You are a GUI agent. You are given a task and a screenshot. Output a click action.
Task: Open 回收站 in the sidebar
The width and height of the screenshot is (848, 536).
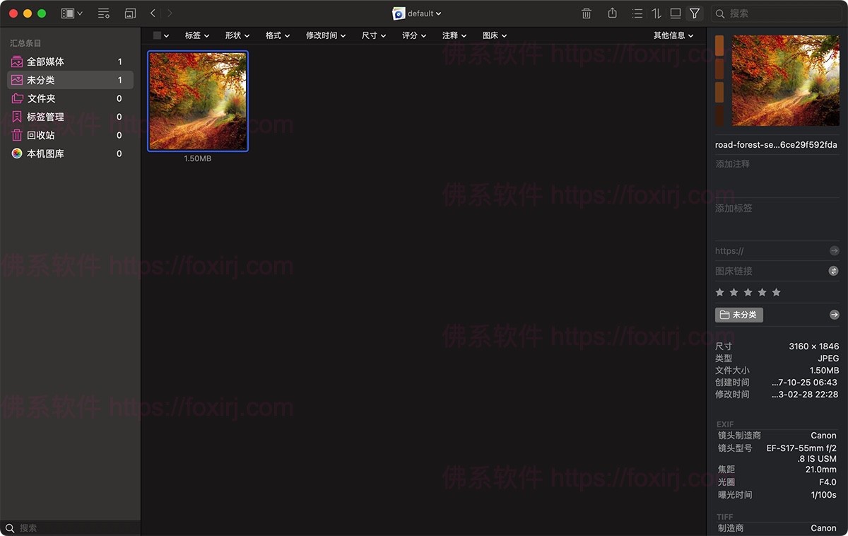pos(40,135)
